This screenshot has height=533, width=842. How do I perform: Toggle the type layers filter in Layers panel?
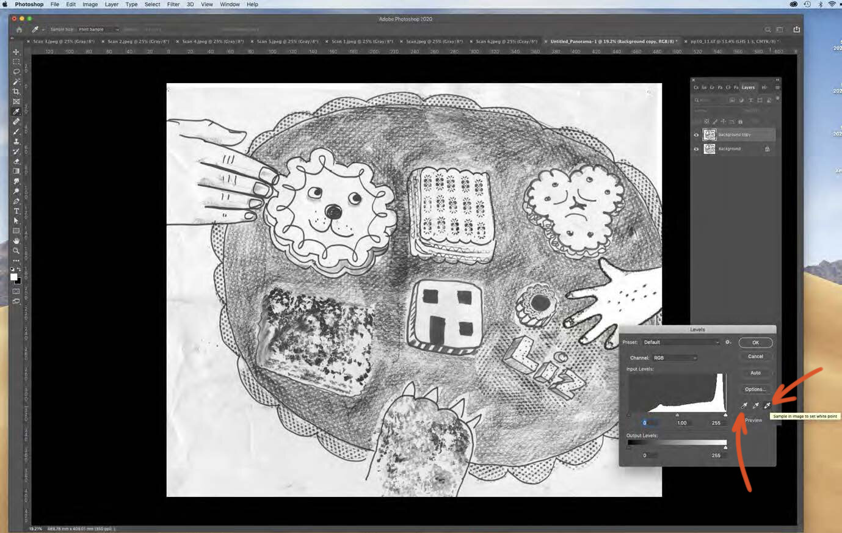coord(750,100)
